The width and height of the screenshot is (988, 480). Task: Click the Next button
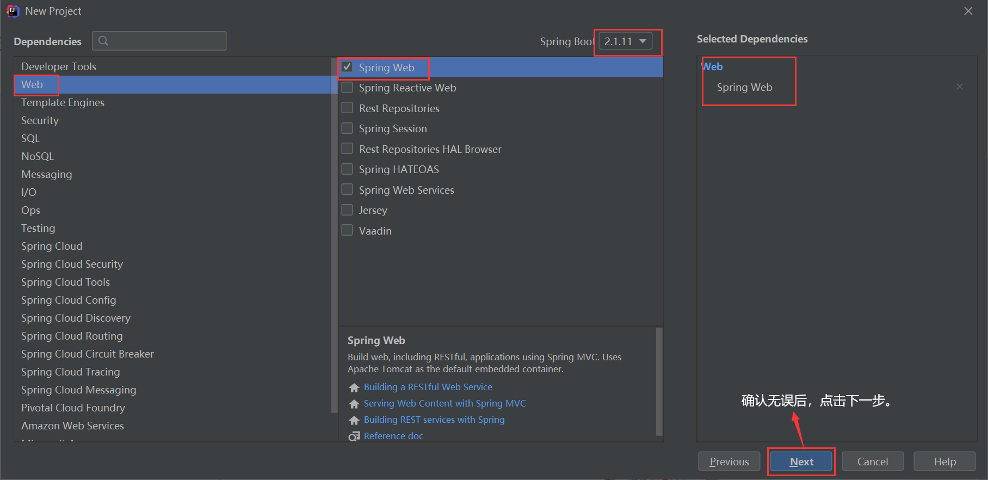tap(801, 461)
